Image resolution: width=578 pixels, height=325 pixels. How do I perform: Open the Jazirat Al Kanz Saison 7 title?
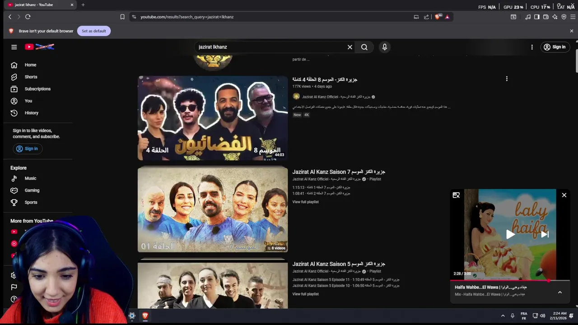[339, 172]
